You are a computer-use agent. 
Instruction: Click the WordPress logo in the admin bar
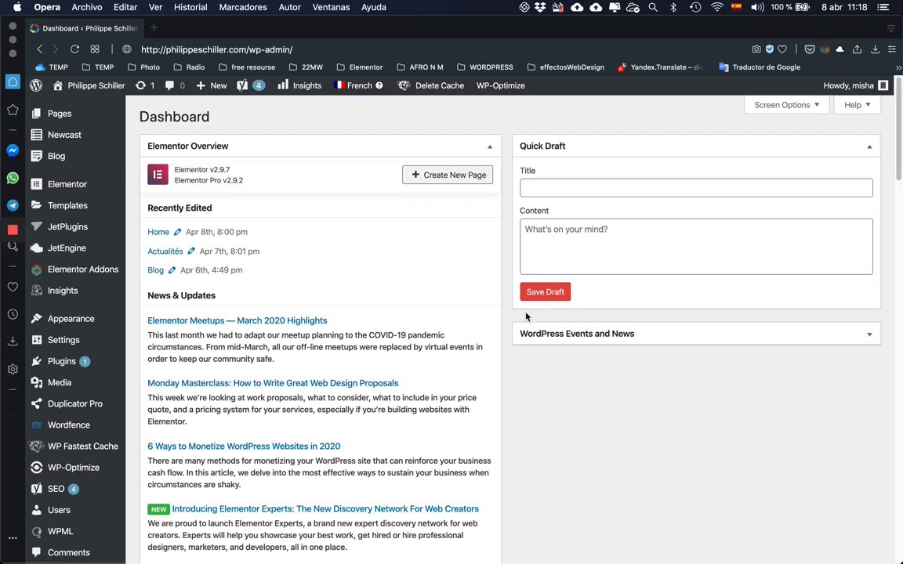[36, 85]
